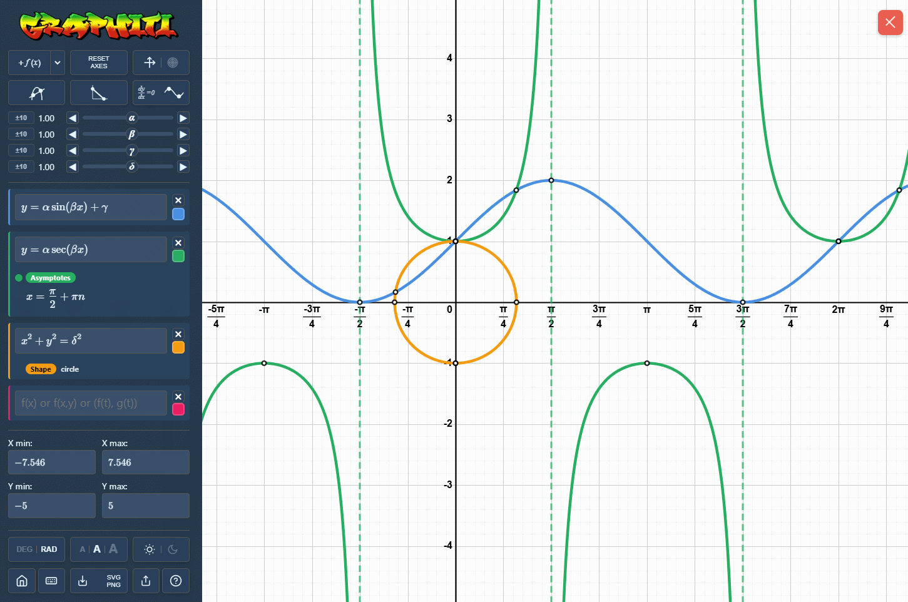The height and width of the screenshot is (602, 908).
Task: Click the Graphiti logo
Action: coord(99,26)
